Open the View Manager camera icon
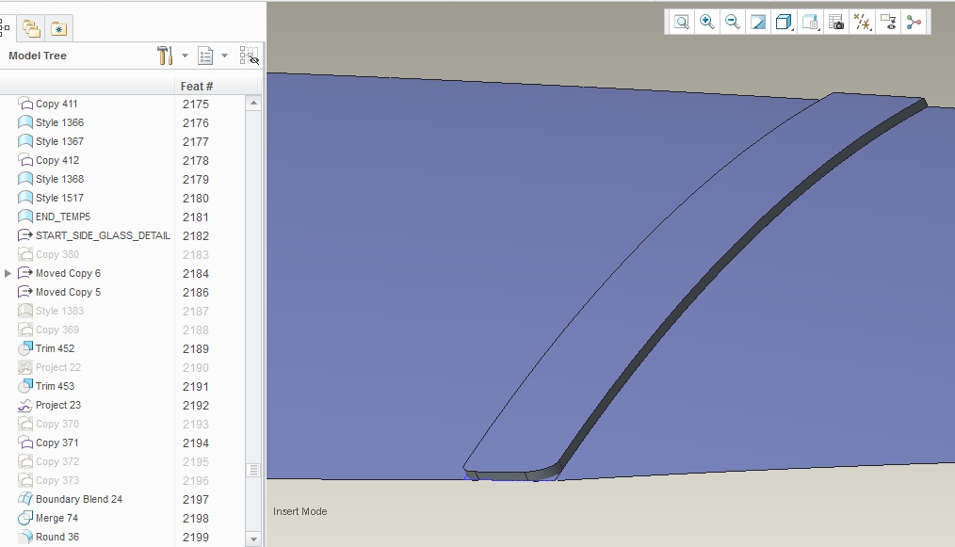This screenshot has width=955, height=547. pyautogui.click(x=837, y=23)
